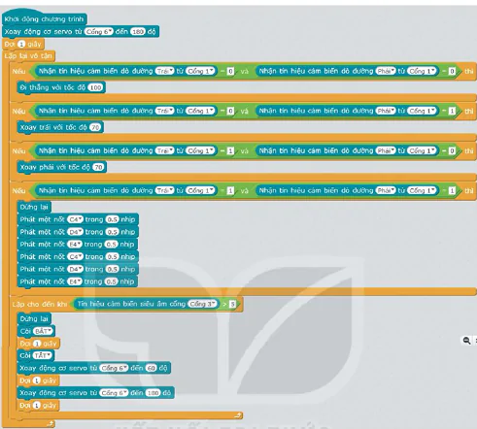Open Cổng 3 dropdown in ultrasonic sensor block

202,304
